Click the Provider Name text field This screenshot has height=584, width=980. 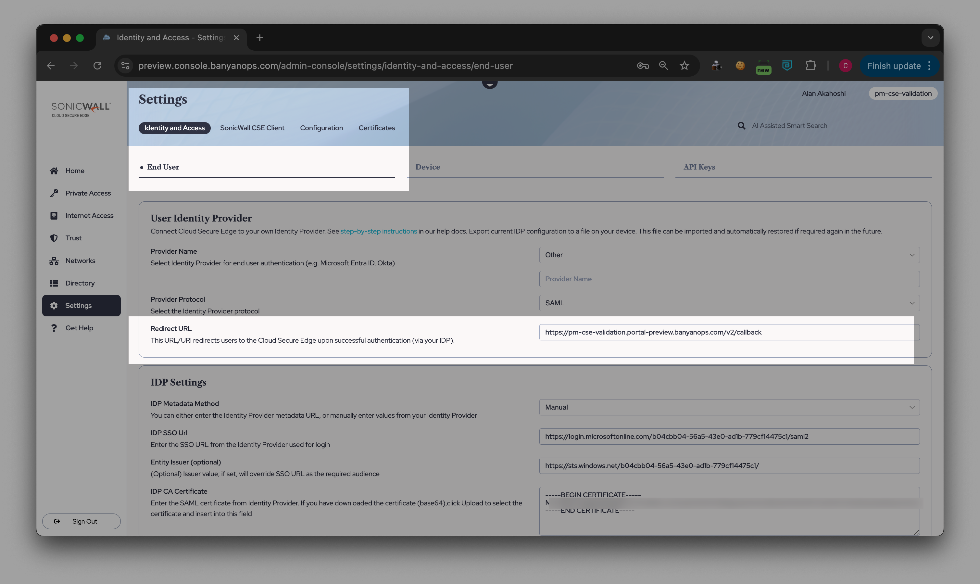(729, 279)
